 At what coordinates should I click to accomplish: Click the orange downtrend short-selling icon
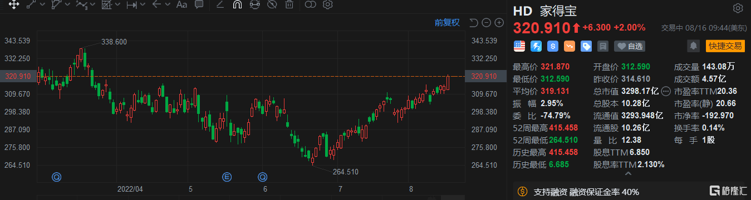569,46
